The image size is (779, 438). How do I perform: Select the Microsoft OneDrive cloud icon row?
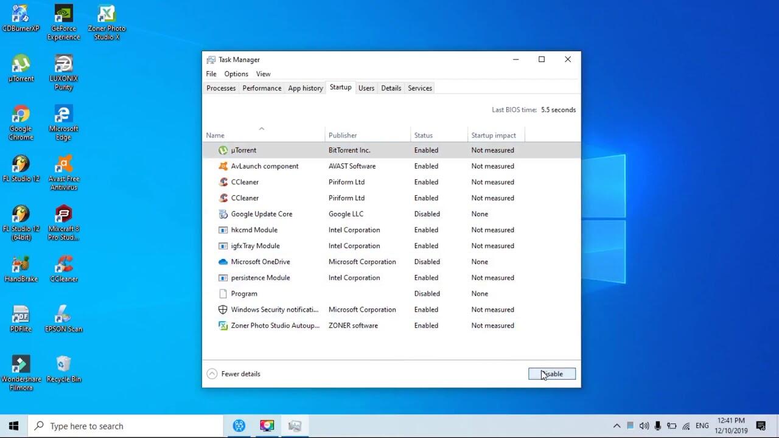223,262
